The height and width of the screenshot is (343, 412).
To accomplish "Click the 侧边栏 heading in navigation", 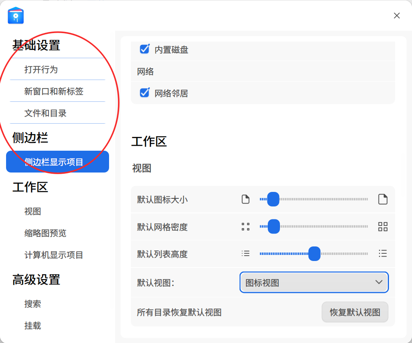I will [30, 138].
